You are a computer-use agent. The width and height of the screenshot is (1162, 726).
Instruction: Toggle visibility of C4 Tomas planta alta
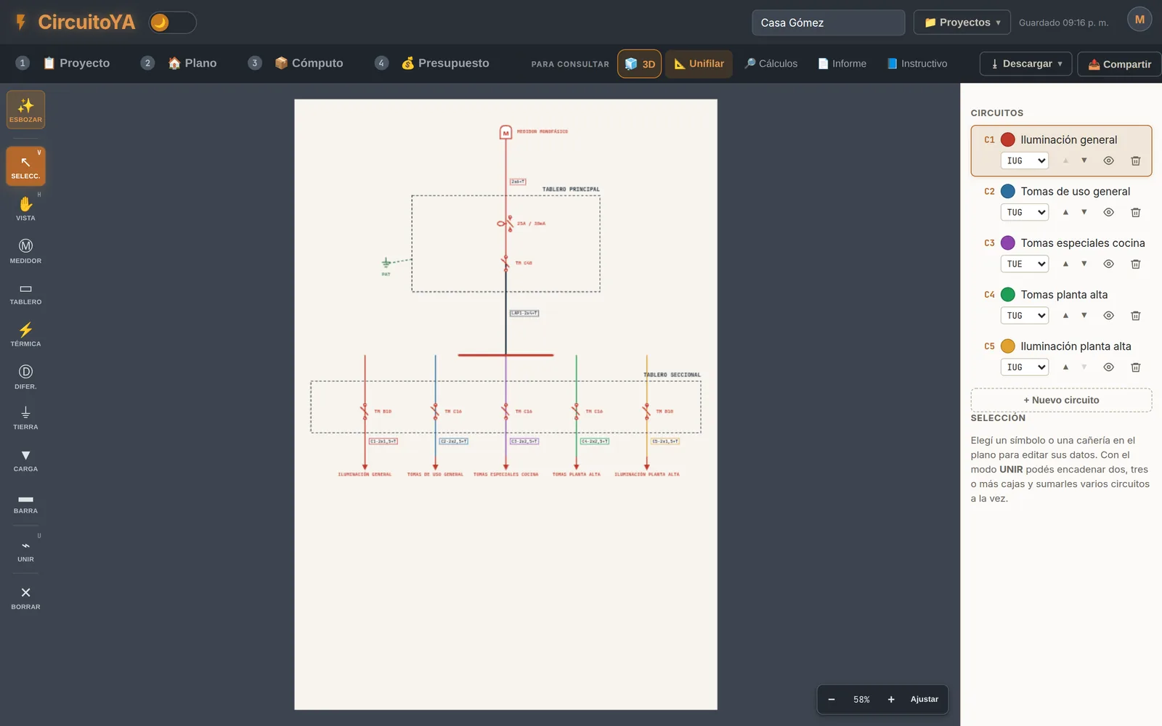(x=1108, y=315)
